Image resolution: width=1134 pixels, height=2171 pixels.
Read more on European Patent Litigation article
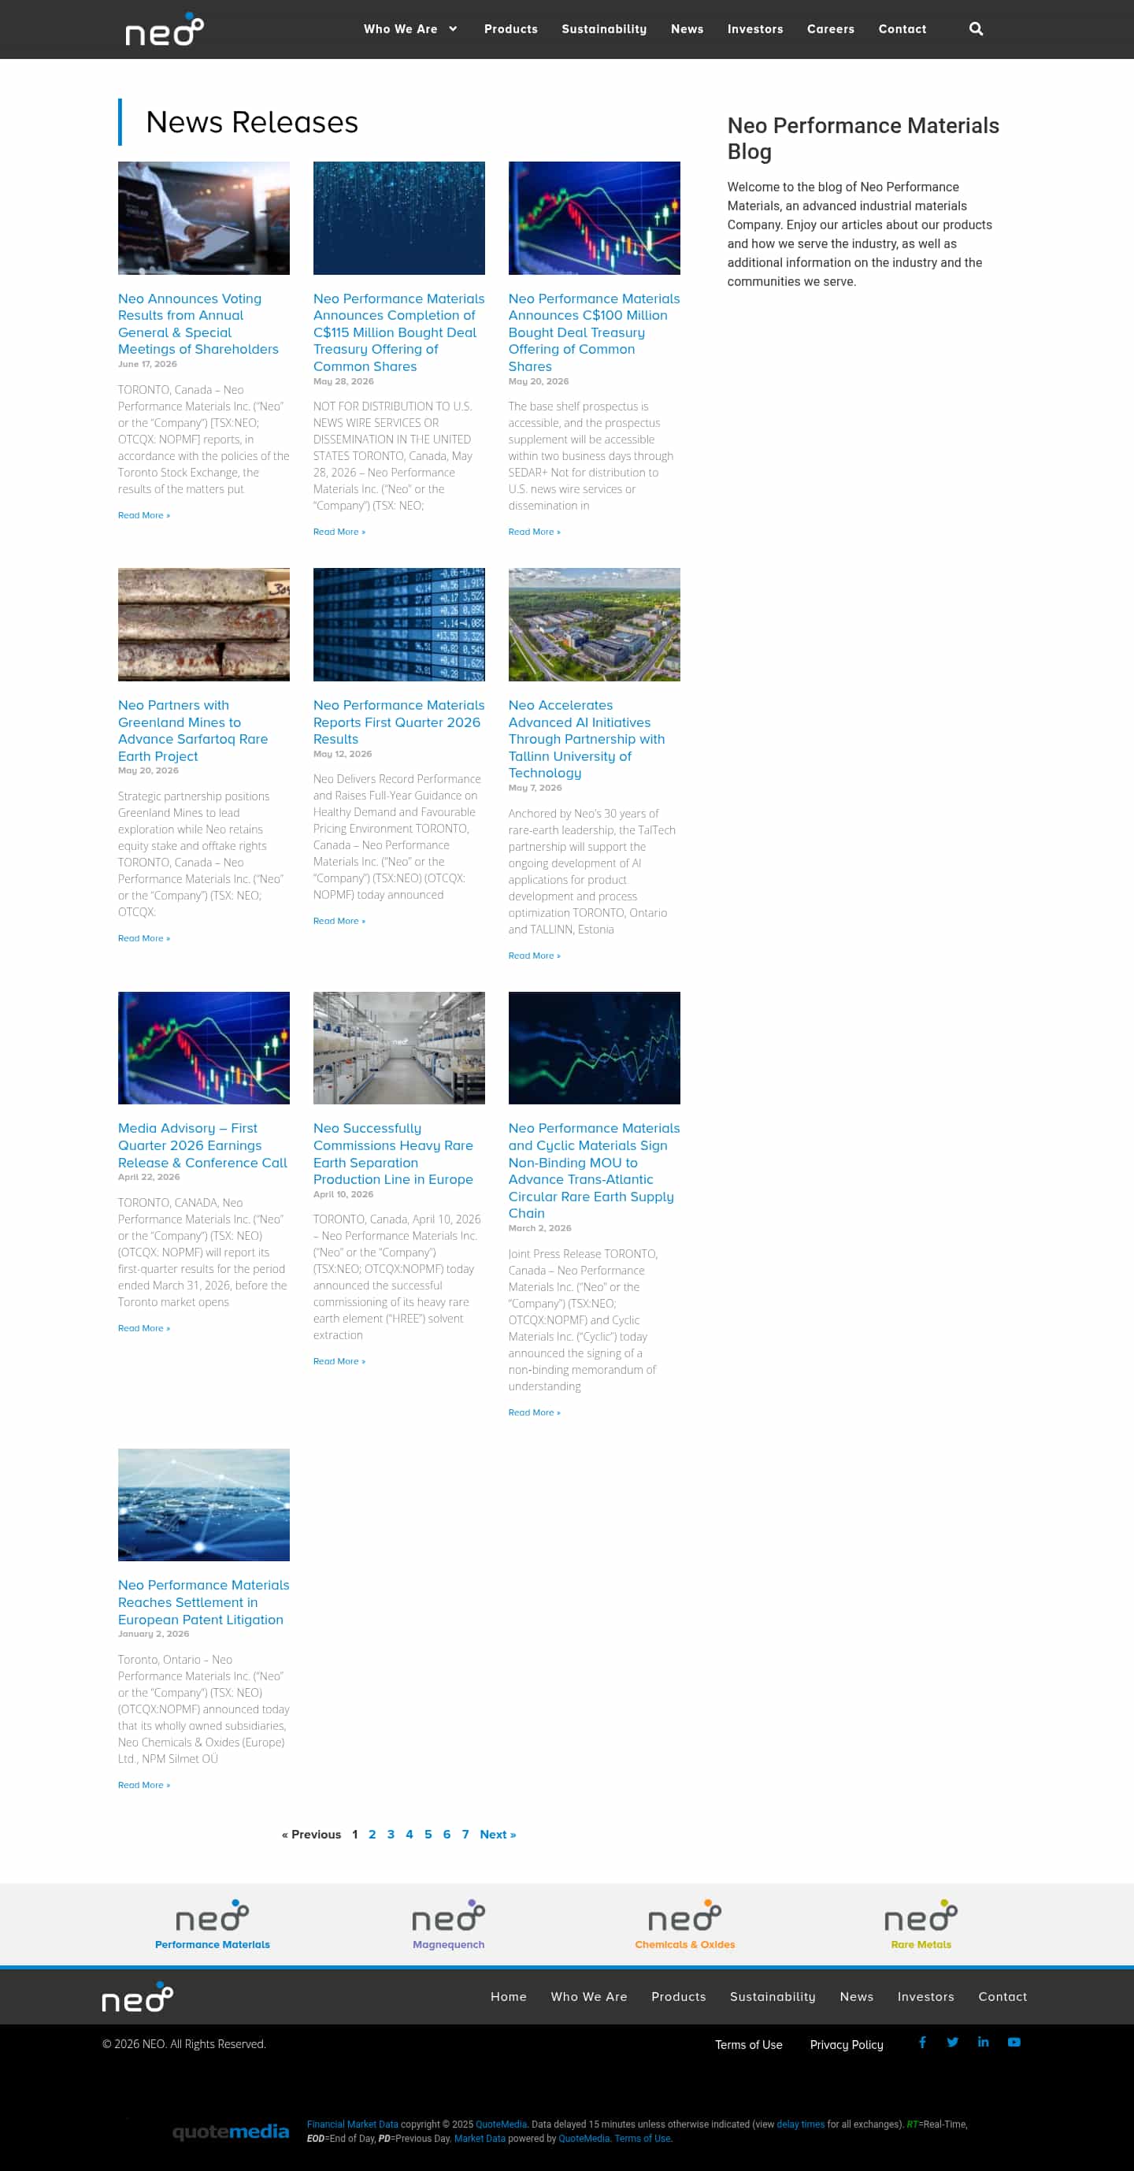[x=144, y=1785]
